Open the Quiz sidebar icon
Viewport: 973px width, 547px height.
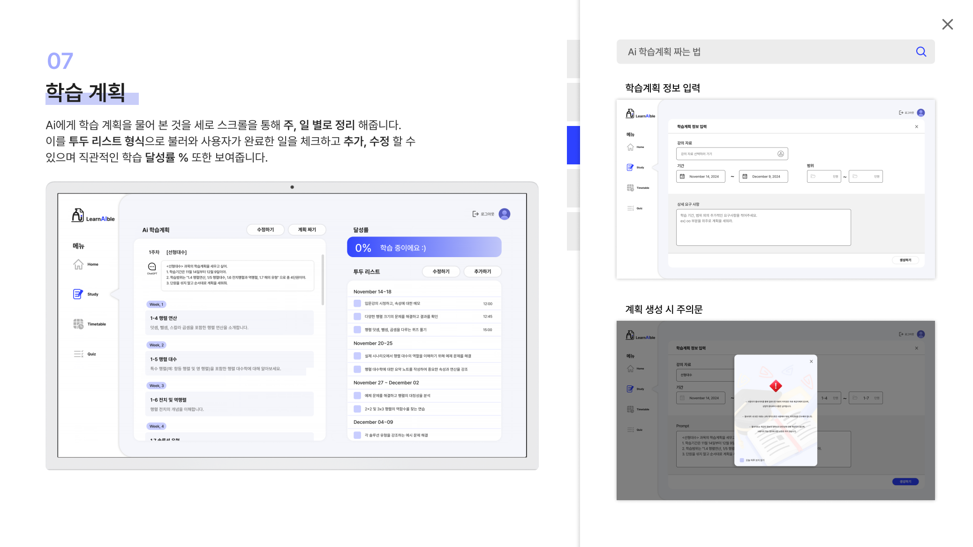[78, 354]
